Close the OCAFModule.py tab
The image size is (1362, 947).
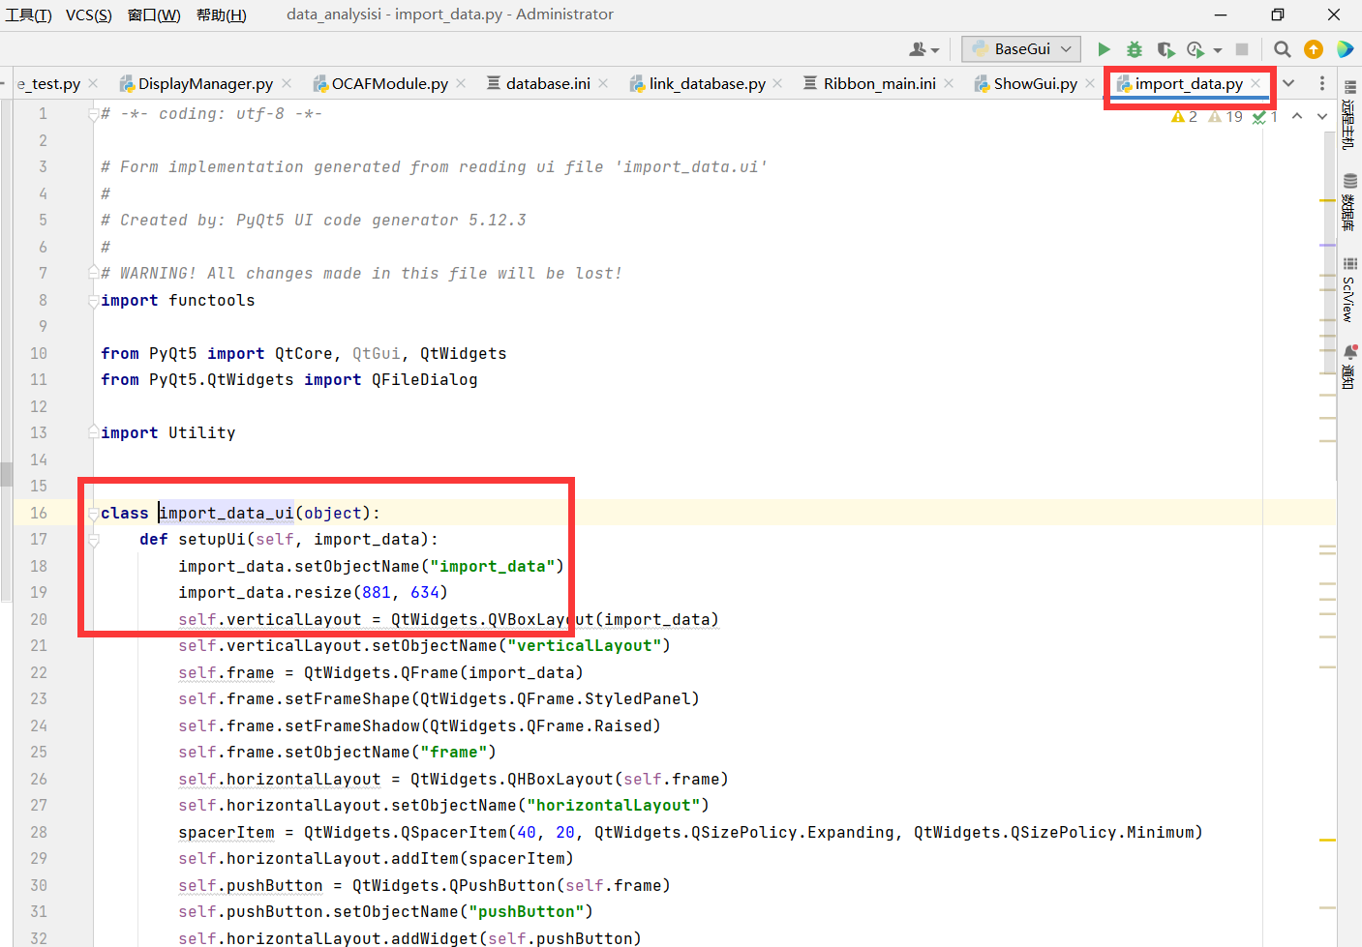tap(461, 83)
